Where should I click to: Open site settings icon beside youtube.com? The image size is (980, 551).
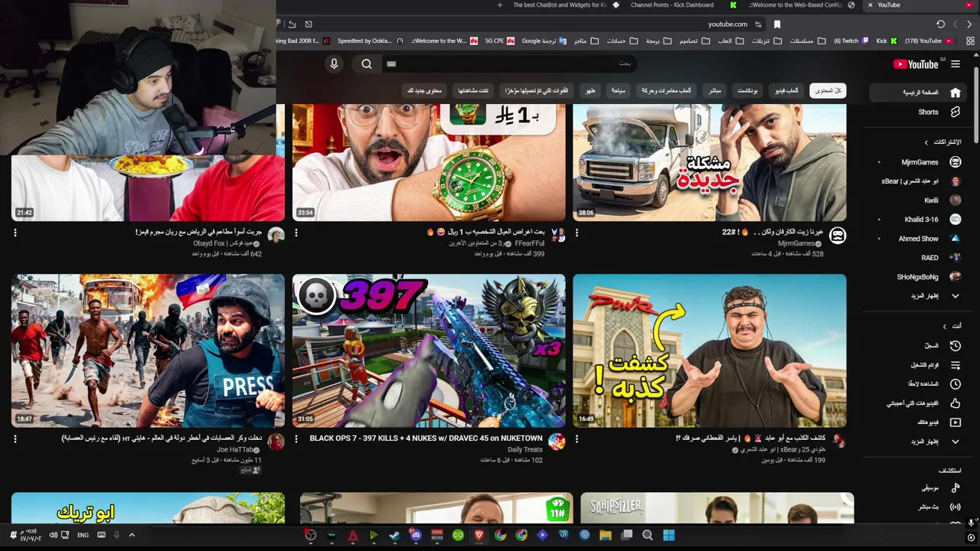[758, 24]
